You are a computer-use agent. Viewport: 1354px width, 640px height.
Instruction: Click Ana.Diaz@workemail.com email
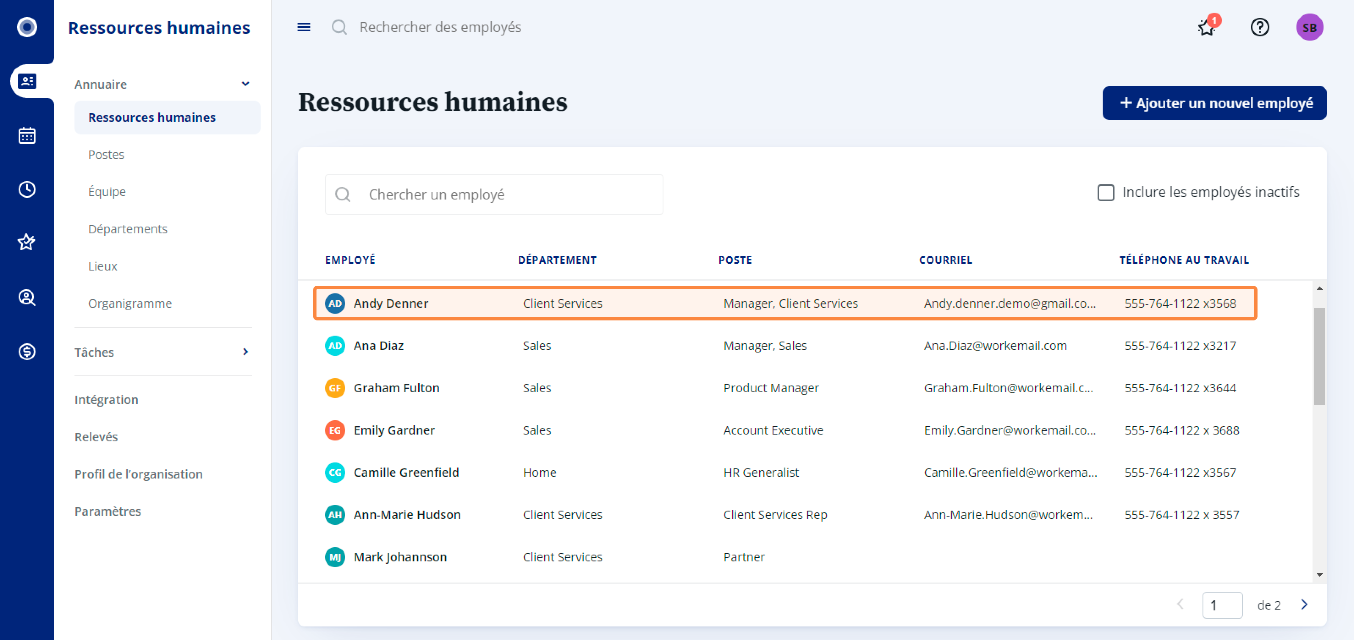[x=996, y=346]
